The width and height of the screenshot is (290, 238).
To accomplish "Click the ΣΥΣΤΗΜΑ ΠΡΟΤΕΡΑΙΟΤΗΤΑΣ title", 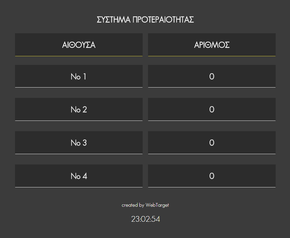I will [145, 20].
